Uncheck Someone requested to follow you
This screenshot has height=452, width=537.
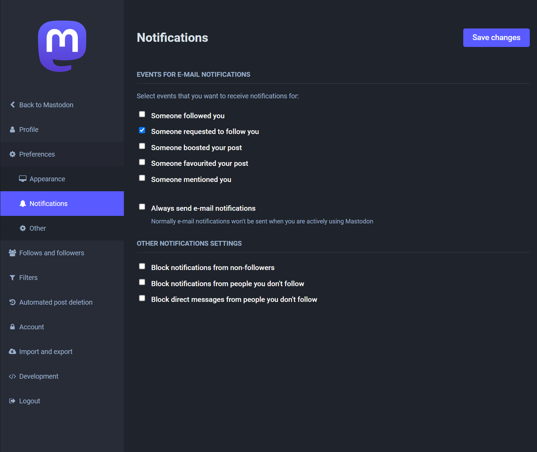(142, 131)
